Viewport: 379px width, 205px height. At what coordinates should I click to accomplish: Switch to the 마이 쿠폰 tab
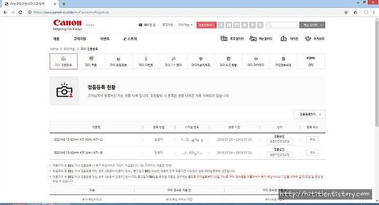point(91,61)
